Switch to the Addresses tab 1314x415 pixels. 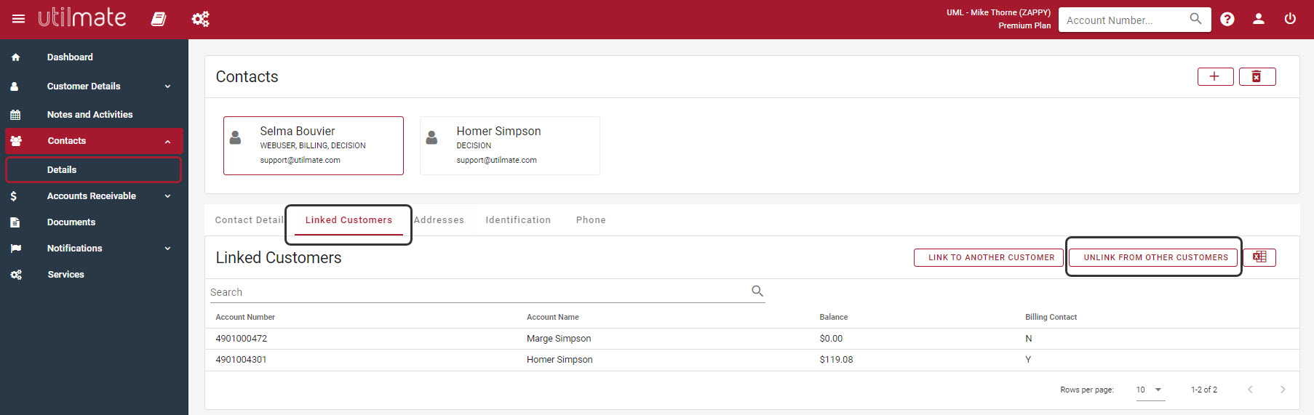(x=439, y=220)
